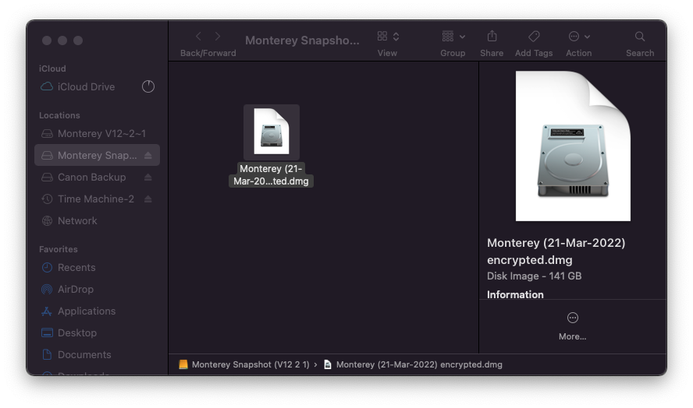This screenshot has width=693, height=408.
Task: Click the iCloud sidebar header
Action: pos(52,69)
